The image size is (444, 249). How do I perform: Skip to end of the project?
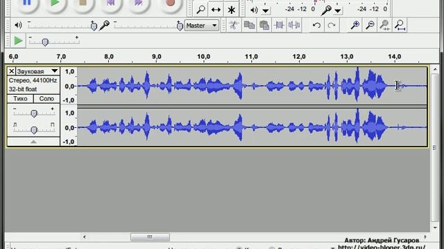point(138,3)
